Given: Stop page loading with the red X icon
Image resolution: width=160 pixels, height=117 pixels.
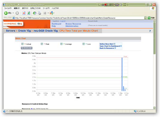Looking at the screenshot, I should 24,13.
